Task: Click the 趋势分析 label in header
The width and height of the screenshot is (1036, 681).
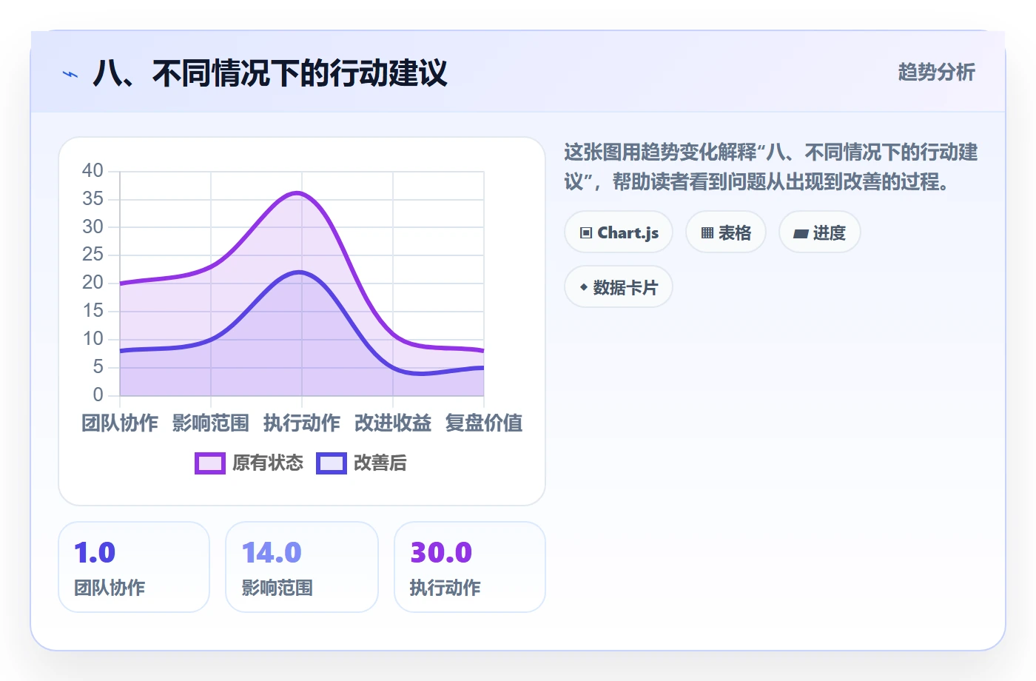Action: tap(936, 73)
